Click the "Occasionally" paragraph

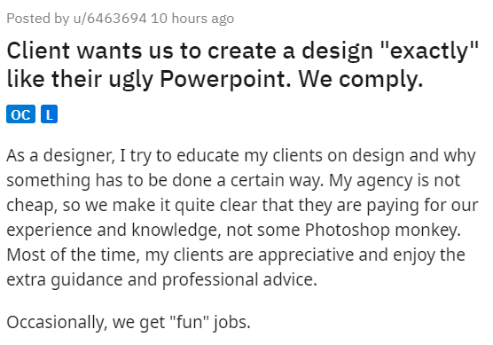(x=129, y=322)
